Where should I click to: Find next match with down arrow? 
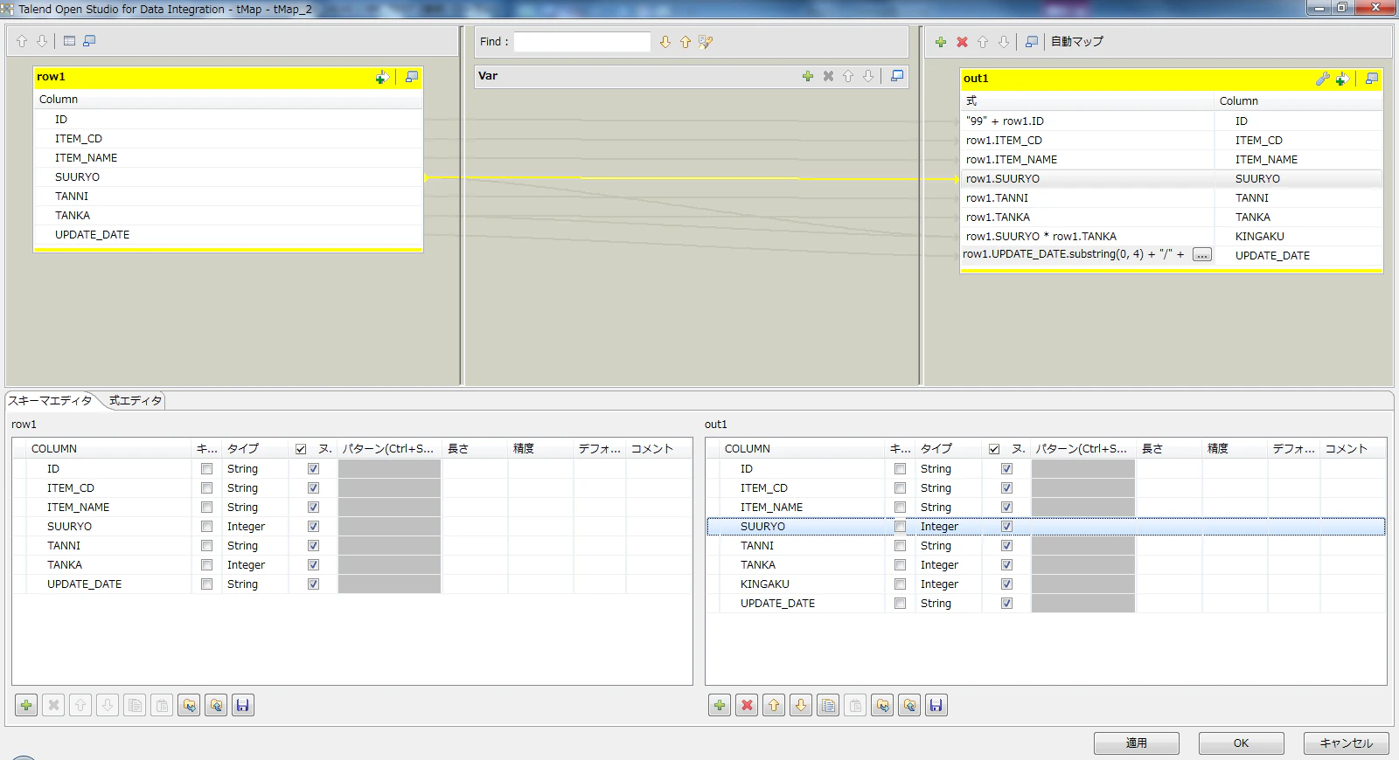click(x=665, y=42)
